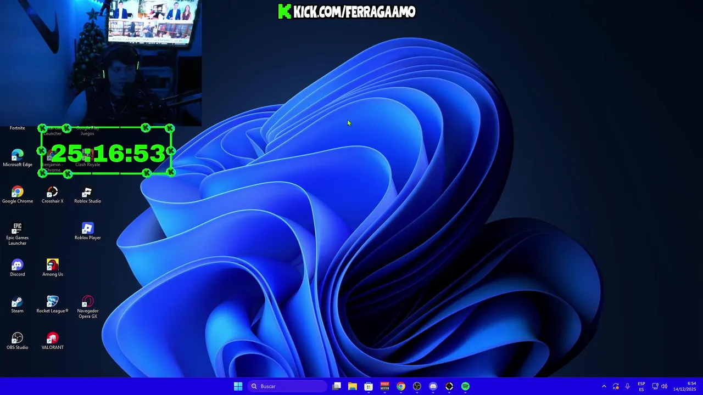
Task: Open Task View in the taskbar
Action: [x=337, y=386]
